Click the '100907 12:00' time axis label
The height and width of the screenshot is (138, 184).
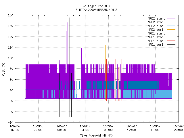point(131,128)
